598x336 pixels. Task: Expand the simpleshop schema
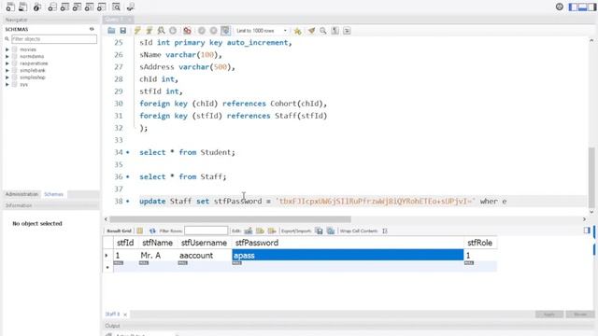(7, 77)
